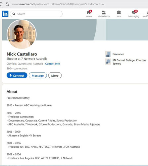
Task: Click the shield icon in address bar
Action: pos(1,4)
